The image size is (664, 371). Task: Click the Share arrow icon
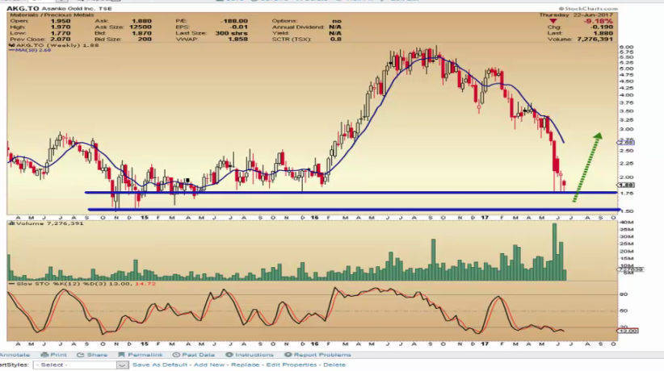click(81, 355)
